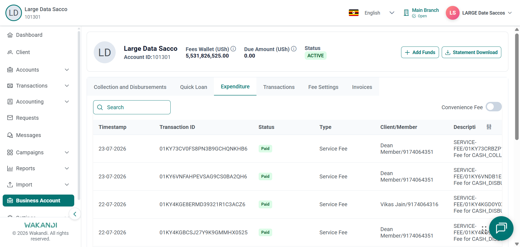Click the Fees Wallet info icon
The image size is (520, 247).
(x=233, y=49)
